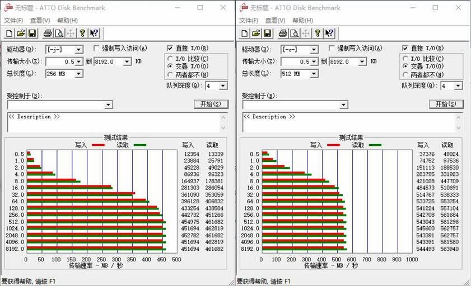Click Print preview icon in right window toolbar
This screenshot has width=471, height=286.
coord(295,34)
